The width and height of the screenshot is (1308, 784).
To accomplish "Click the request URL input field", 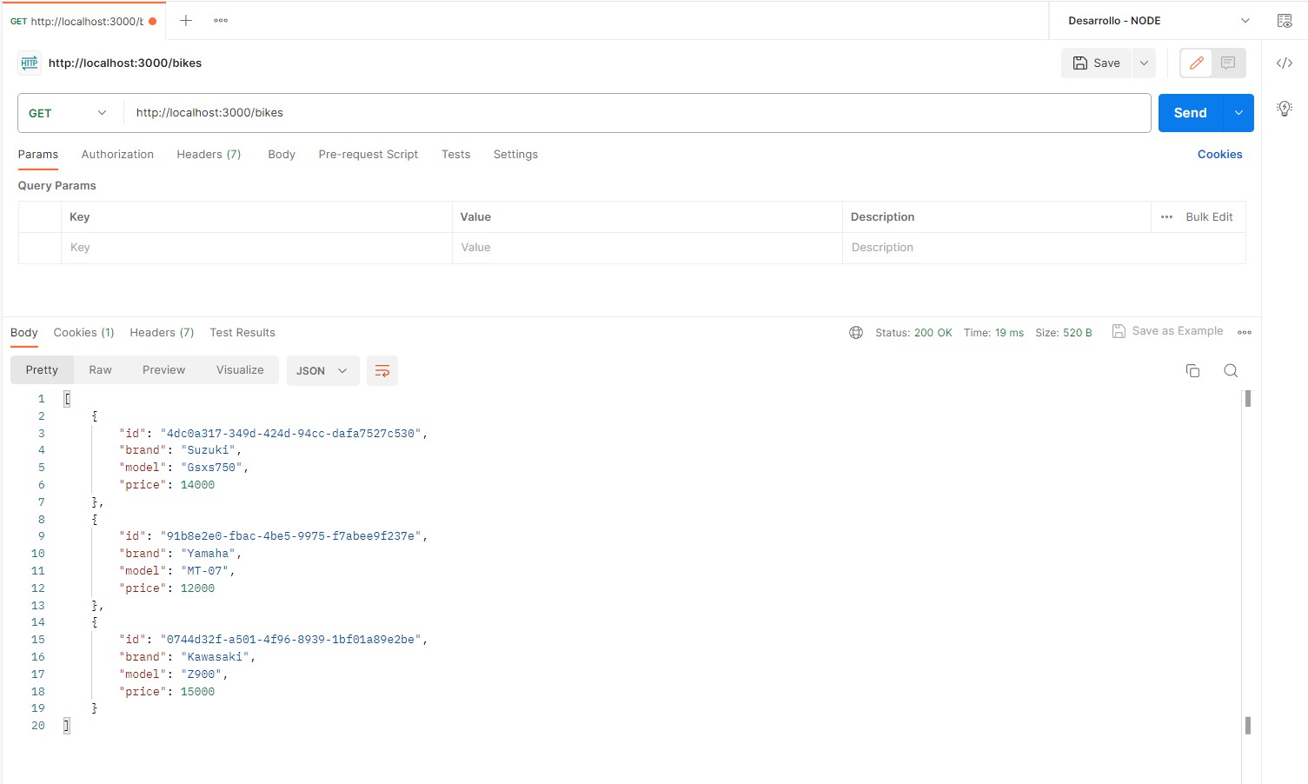I will click(x=637, y=113).
